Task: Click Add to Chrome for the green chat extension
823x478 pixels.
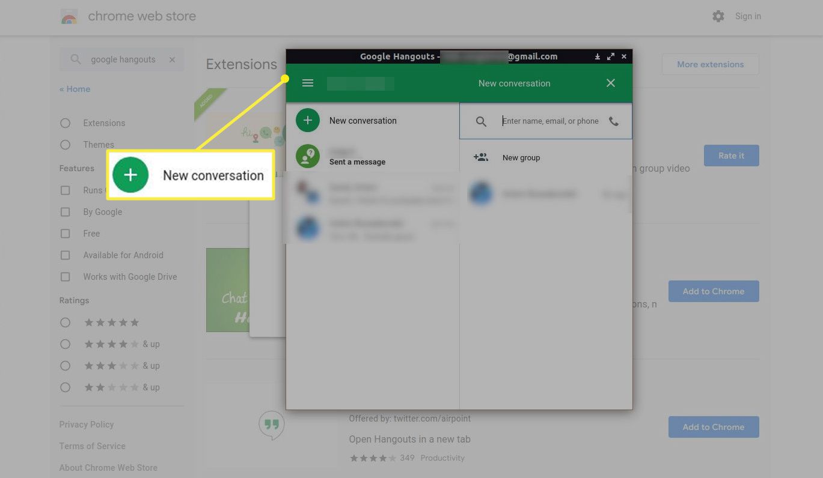Action: pyautogui.click(x=714, y=291)
